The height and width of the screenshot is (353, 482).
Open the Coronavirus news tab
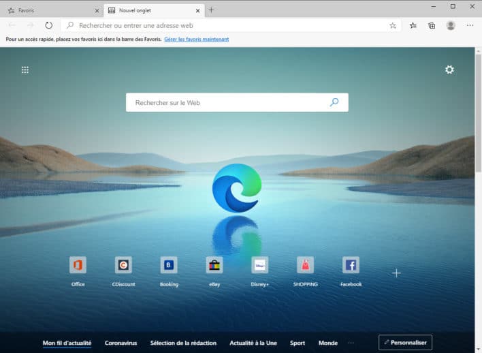pyautogui.click(x=120, y=343)
